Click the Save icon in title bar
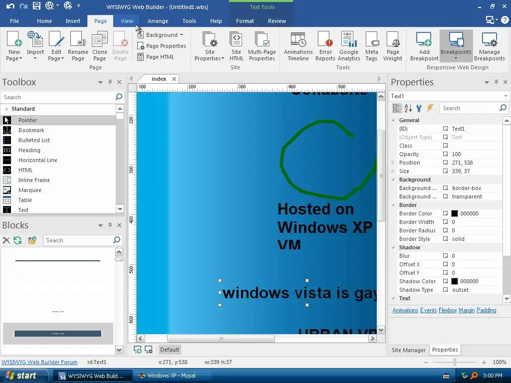 click(x=36, y=6)
